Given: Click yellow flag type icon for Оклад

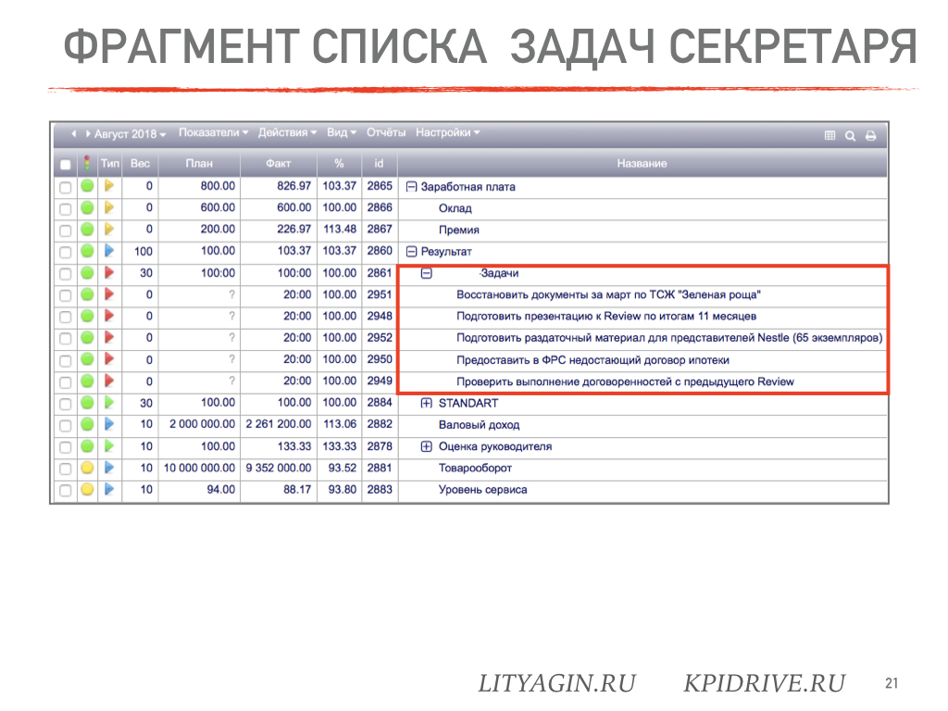Looking at the screenshot, I should (109, 207).
